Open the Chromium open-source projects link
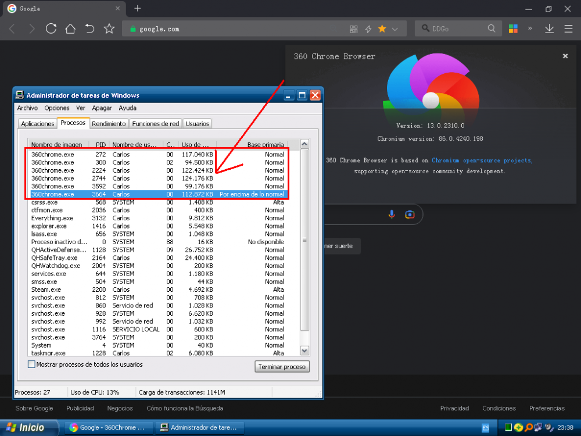 click(482, 160)
